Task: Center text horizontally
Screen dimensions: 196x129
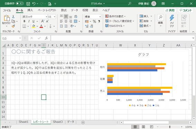Action: (66, 21)
